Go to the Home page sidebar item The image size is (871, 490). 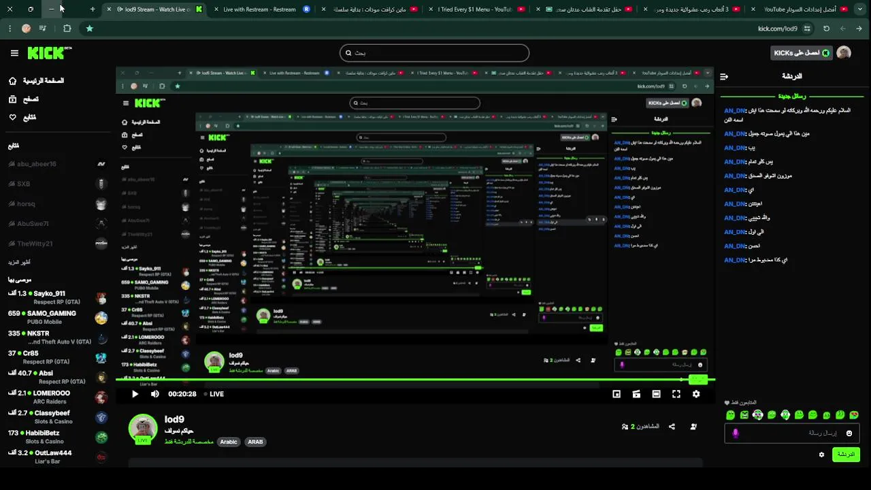pos(37,81)
